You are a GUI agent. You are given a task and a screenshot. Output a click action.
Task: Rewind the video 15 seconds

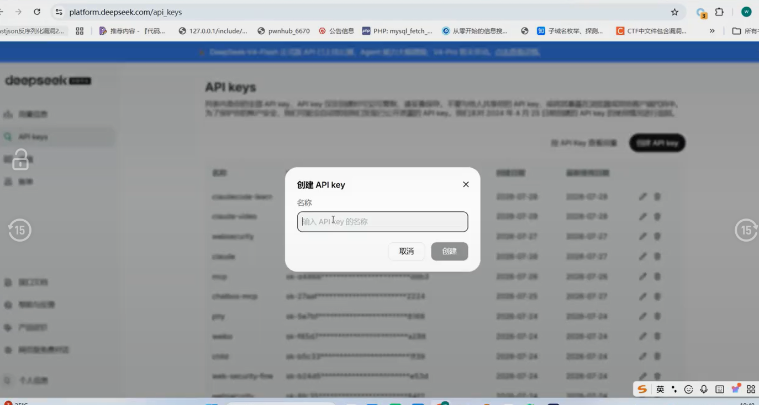click(19, 230)
